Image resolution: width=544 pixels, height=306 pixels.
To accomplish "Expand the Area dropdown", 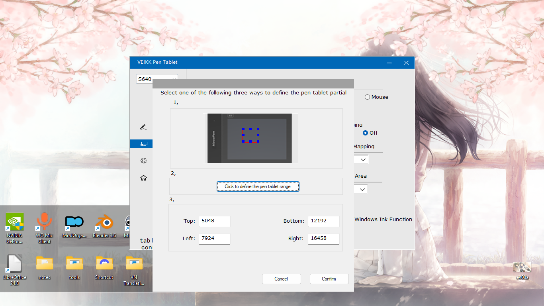I will [362, 189].
